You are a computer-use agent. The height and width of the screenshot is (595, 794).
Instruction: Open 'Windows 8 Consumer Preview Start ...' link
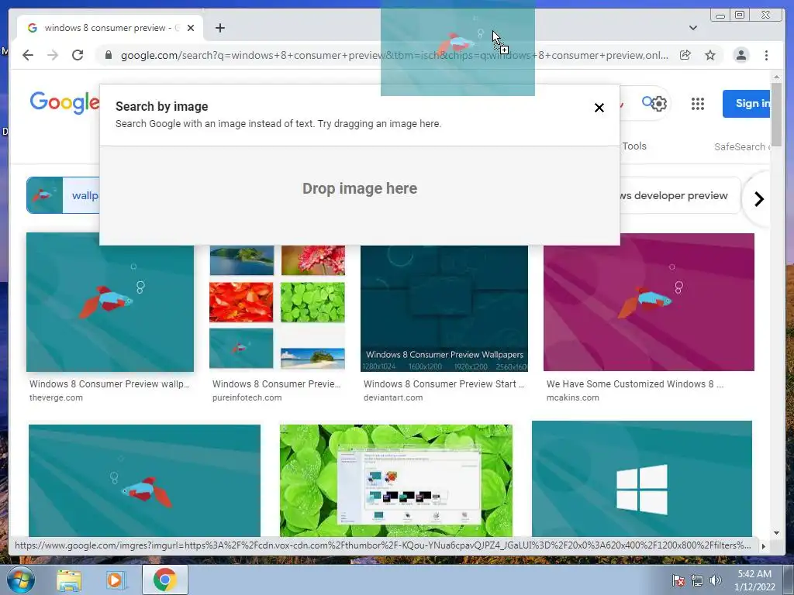coord(444,384)
